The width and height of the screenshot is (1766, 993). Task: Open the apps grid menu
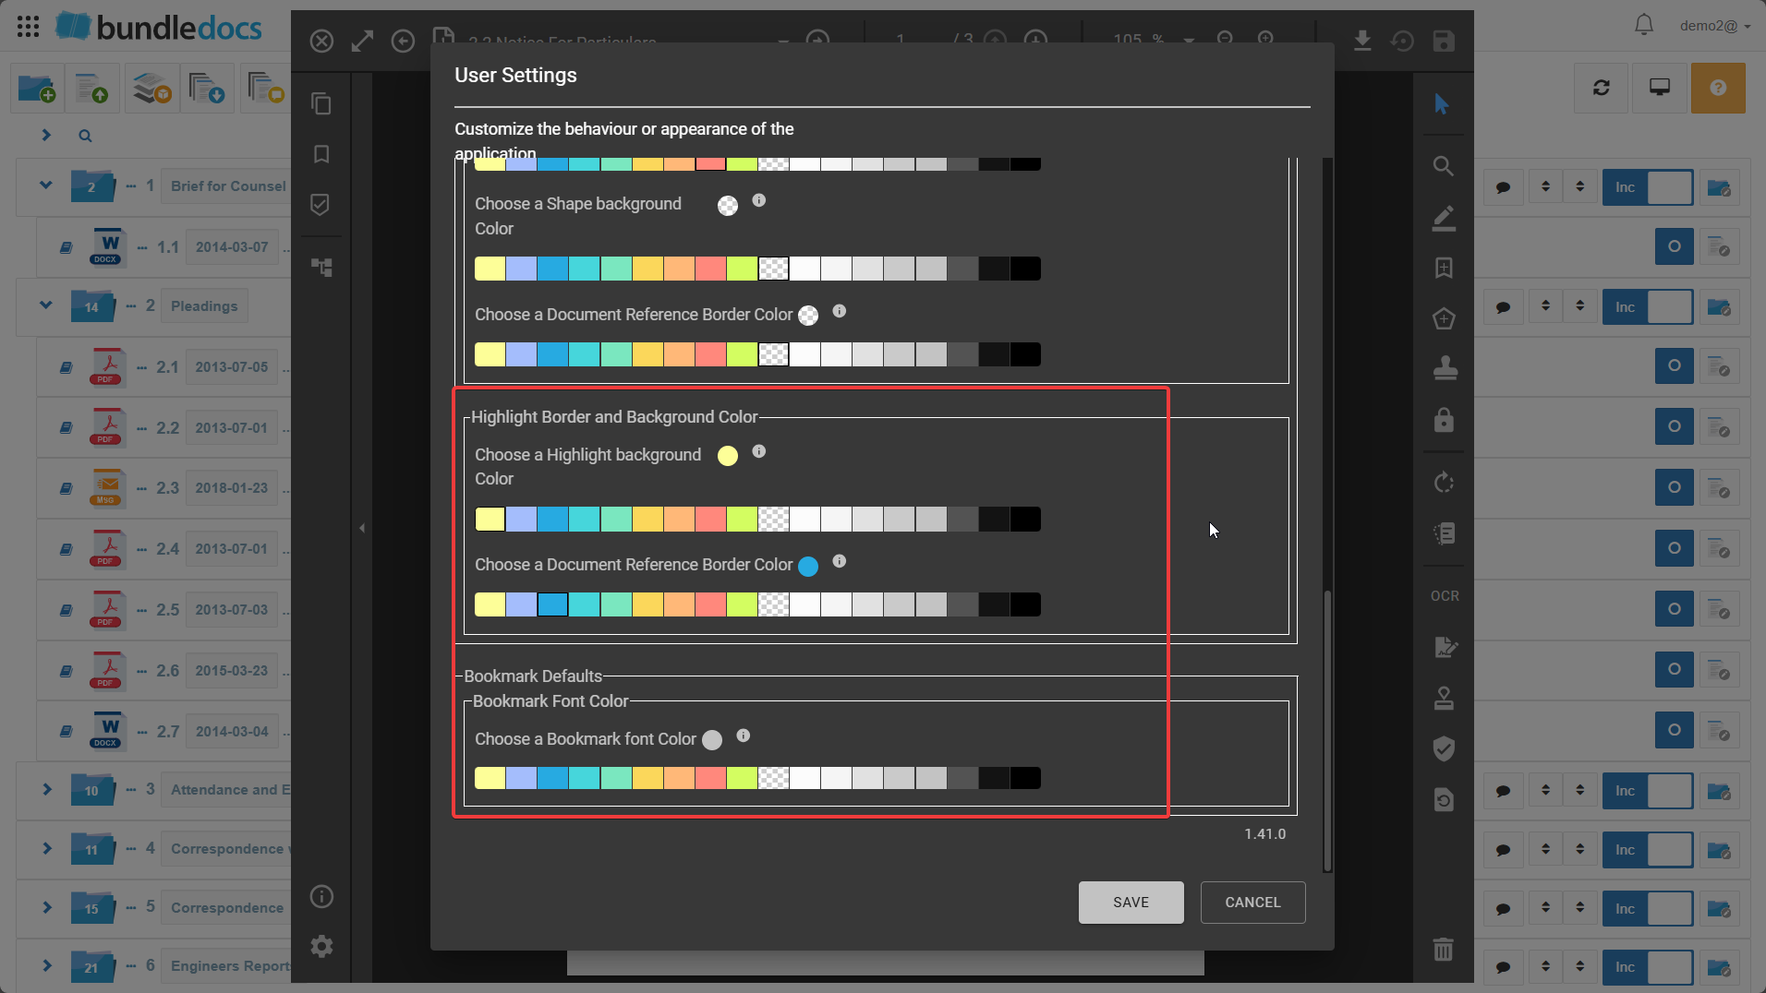click(28, 26)
